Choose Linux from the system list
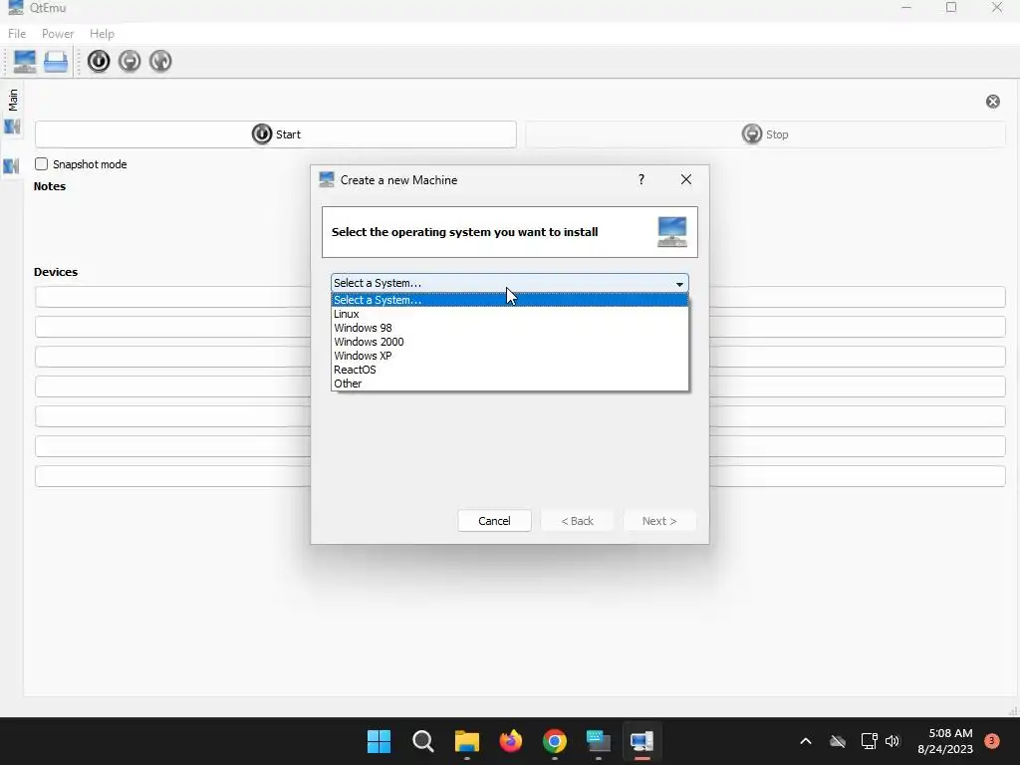The height and width of the screenshot is (765, 1020). [x=509, y=314]
